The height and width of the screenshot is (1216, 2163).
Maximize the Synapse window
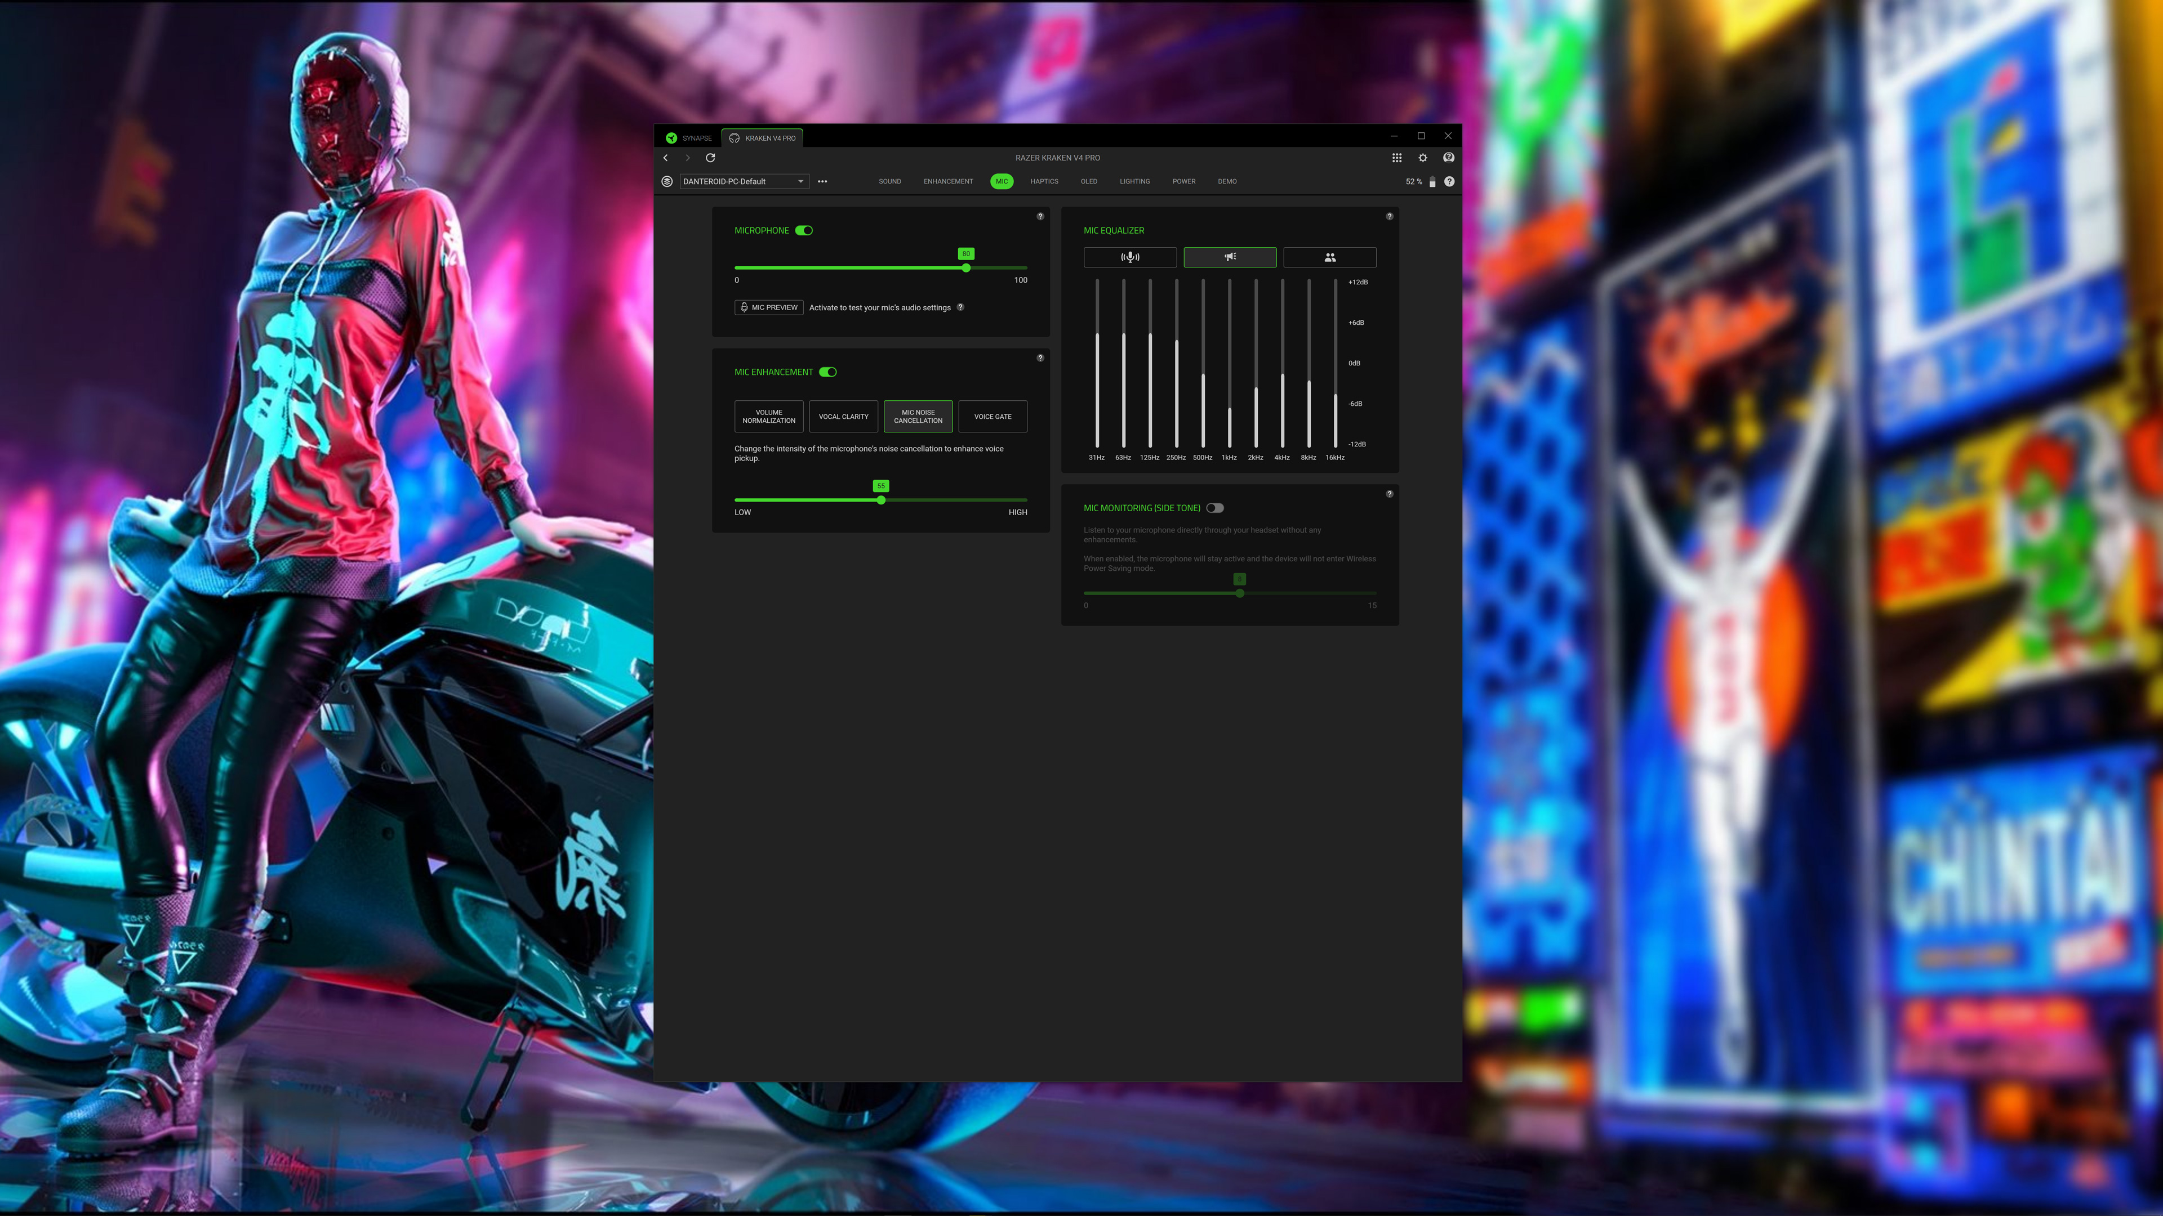pyautogui.click(x=1421, y=136)
